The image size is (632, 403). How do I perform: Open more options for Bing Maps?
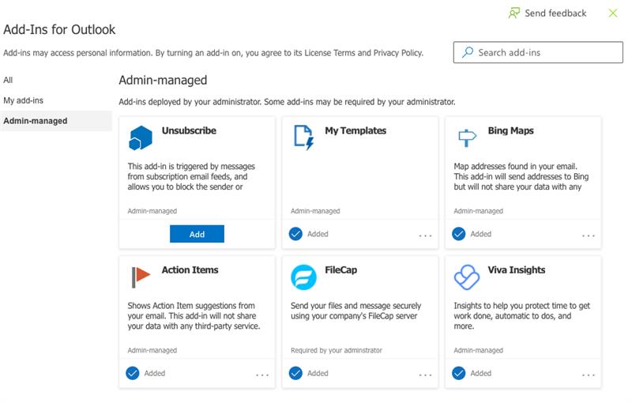tap(589, 235)
